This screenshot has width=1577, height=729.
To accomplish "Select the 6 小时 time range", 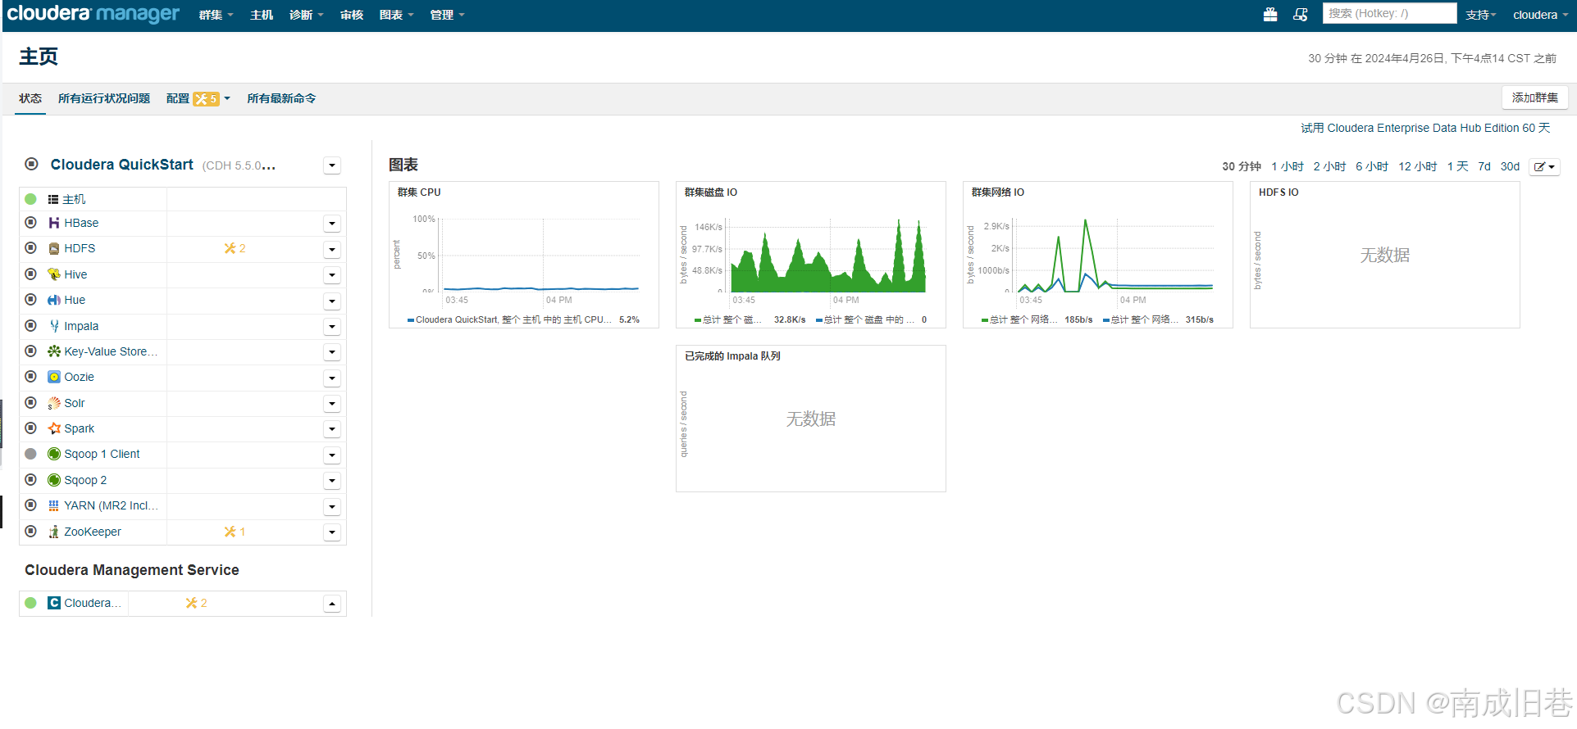I will [1372, 166].
